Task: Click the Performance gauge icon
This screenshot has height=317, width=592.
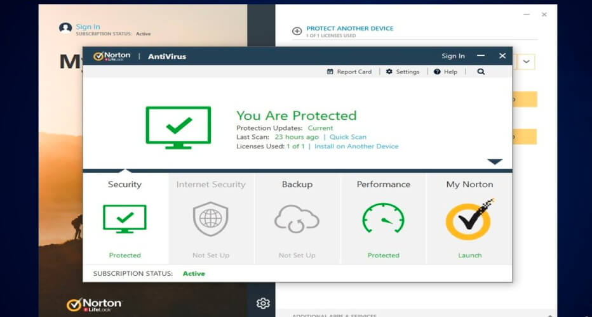Action: tap(383, 218)
